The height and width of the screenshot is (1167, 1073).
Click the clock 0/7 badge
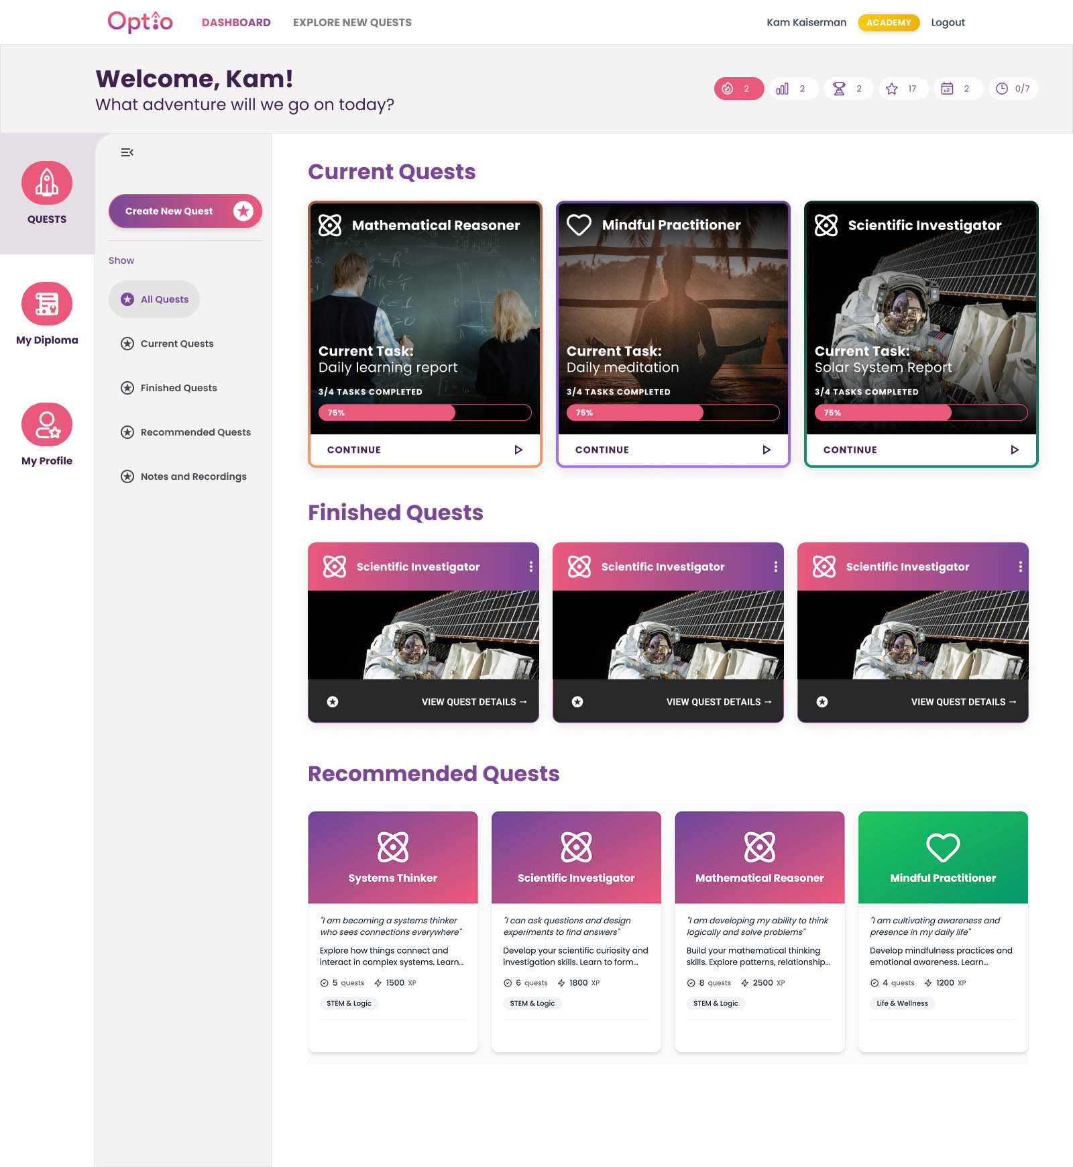click(1012, 89)
